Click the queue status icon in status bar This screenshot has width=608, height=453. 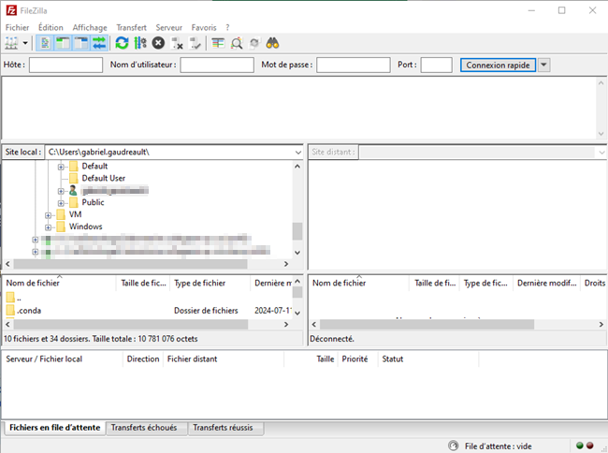(453, 446)
